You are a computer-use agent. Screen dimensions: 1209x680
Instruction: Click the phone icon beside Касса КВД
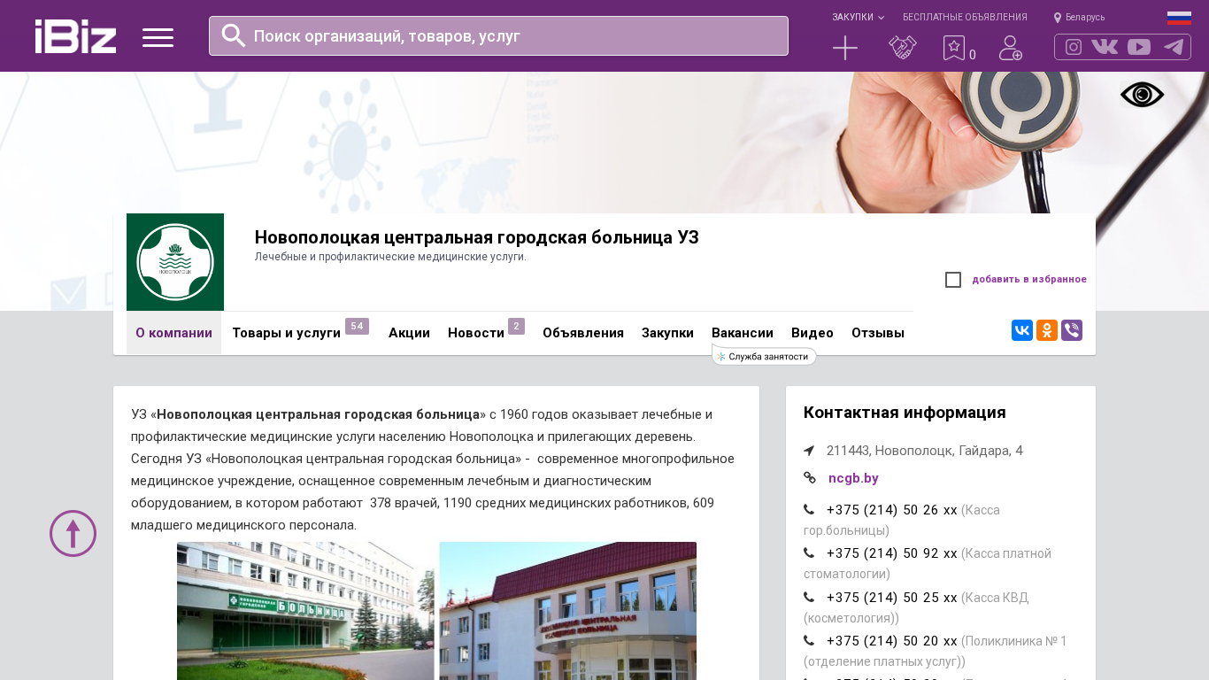tap(809, 598)
